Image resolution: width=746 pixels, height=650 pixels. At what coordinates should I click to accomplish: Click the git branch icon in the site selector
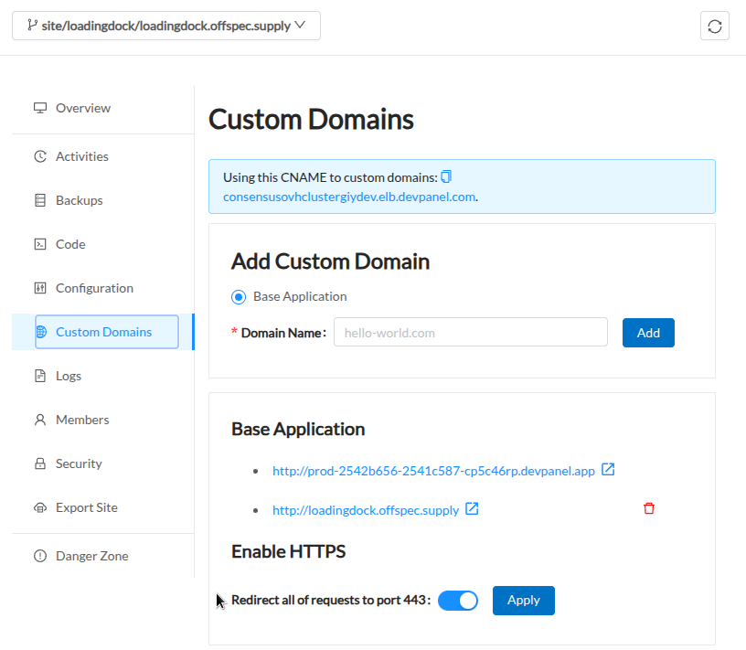32,25
